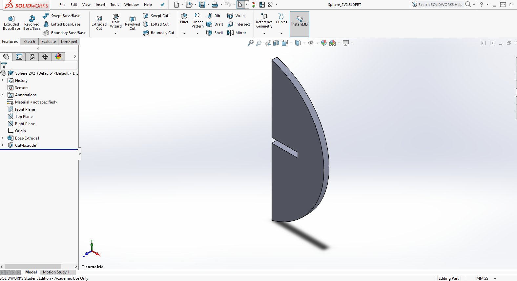The width and height of the screenshot is (517, 281).
Task: Open the DimXpertManager tab icon
Action: point(45,57)
